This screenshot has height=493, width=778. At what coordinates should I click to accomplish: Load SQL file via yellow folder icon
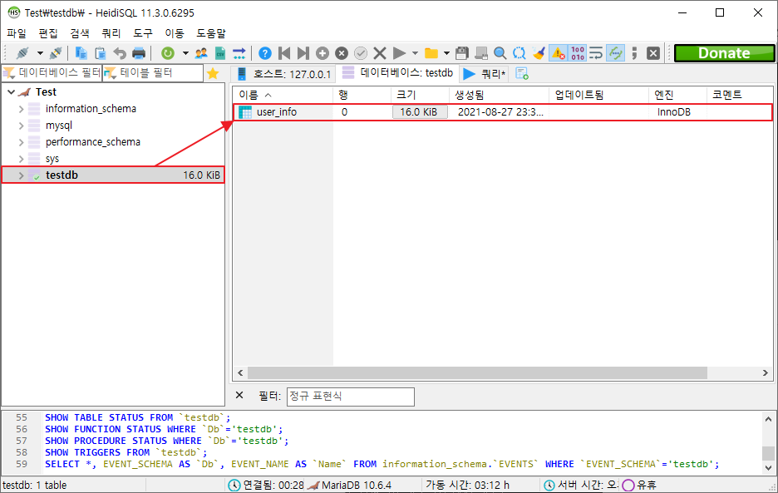tap(431, 53)
